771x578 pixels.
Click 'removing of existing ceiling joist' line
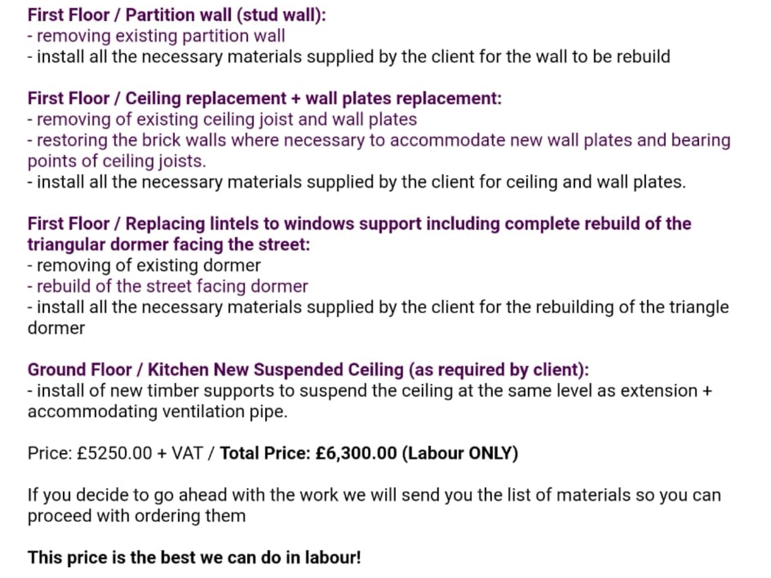[x=222, y=119]
